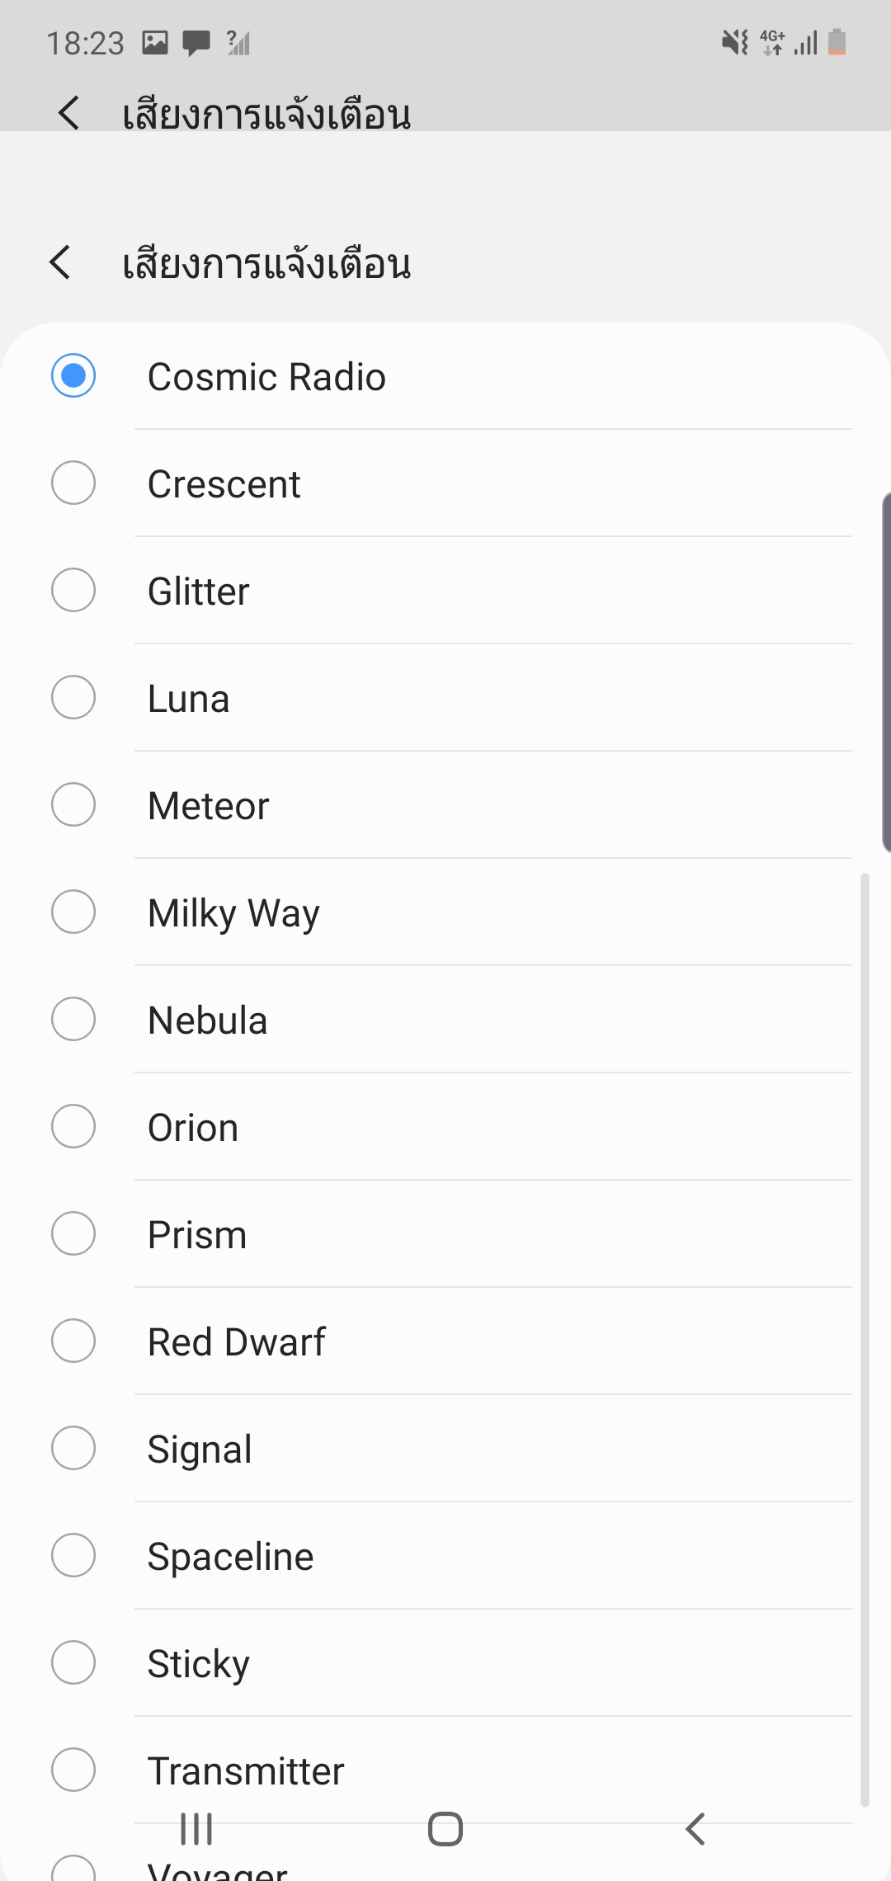Tap the Spaceline sound entry

coord(230,1557)
